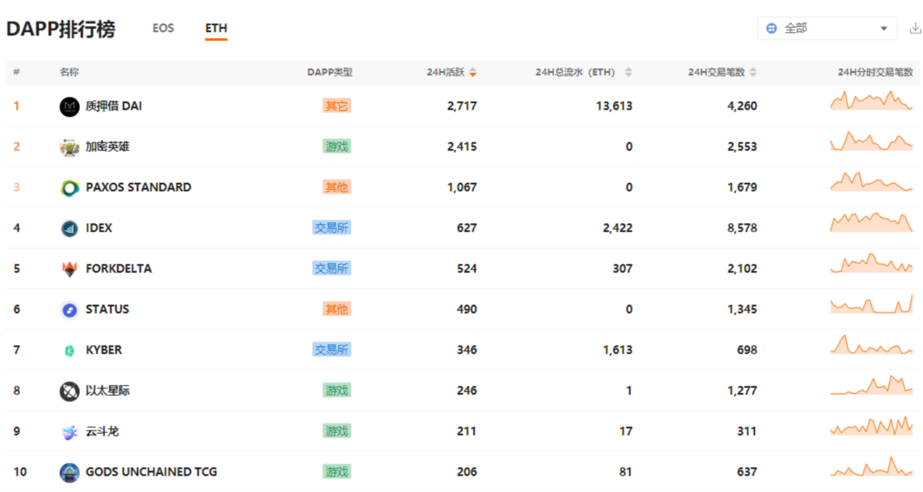The width and height of the screenshot is (923, 492).
Task: Open the 全部 filter dropdown
Action: [827, 28]
